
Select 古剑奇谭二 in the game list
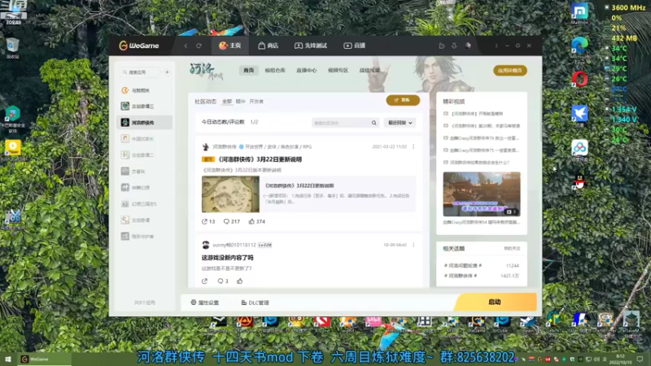click(145, 155)
